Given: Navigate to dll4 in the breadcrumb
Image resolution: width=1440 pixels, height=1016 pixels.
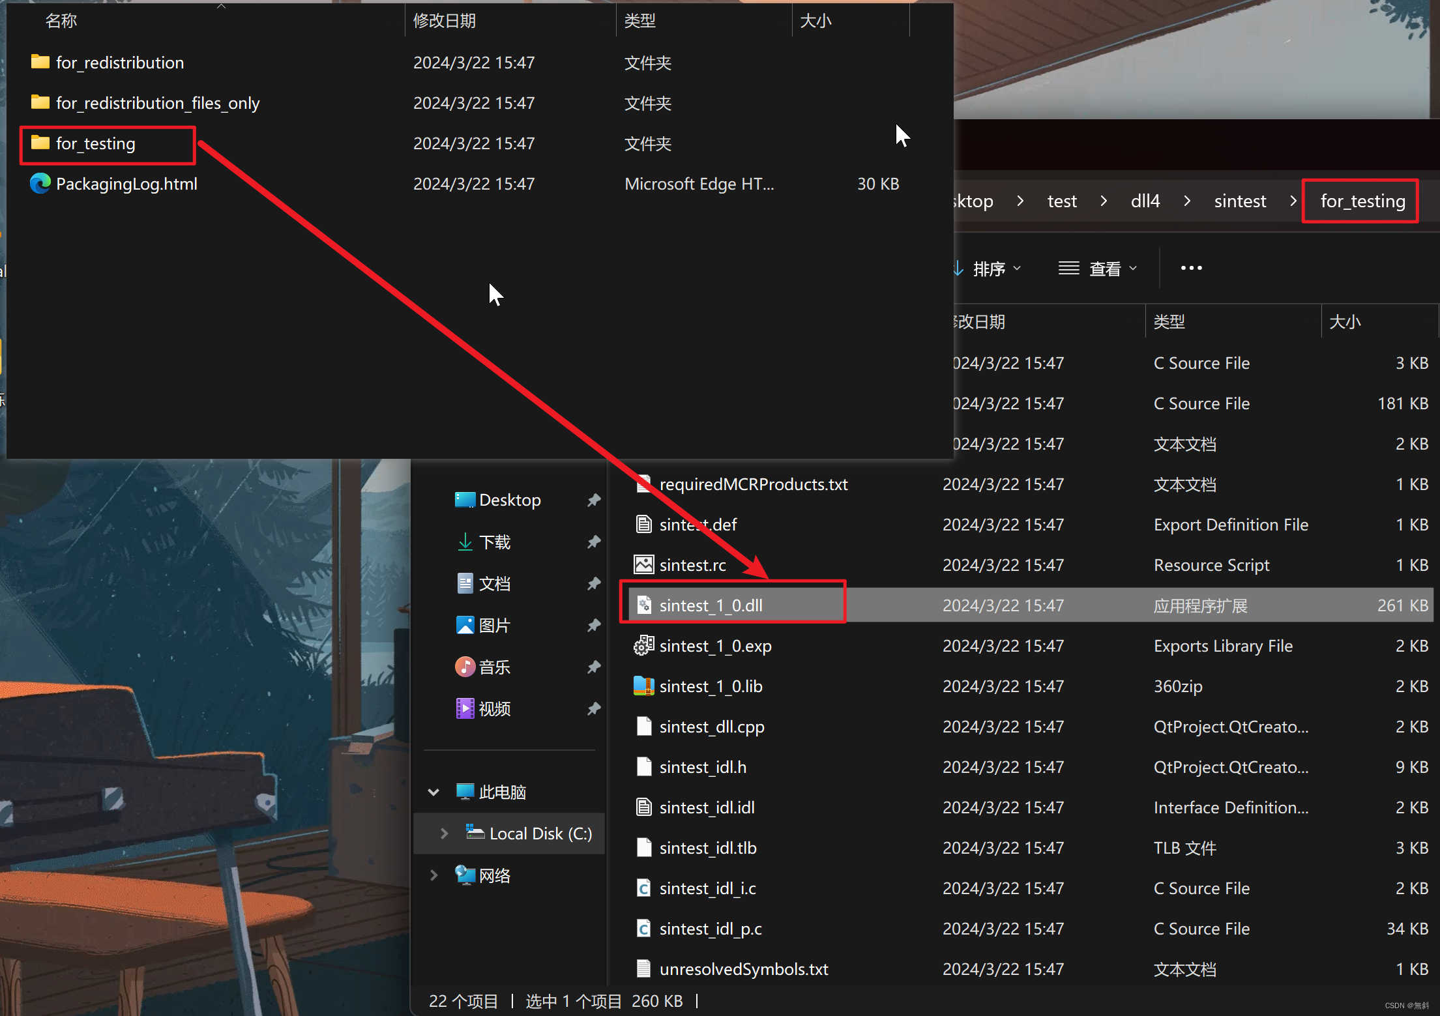Looking at the screenshot, I should click(1145, 201).
